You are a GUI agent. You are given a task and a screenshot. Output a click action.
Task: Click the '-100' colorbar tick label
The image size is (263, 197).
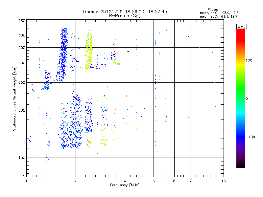250,137
